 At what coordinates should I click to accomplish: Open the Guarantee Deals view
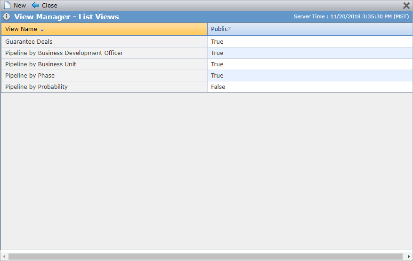coord(29,41)
